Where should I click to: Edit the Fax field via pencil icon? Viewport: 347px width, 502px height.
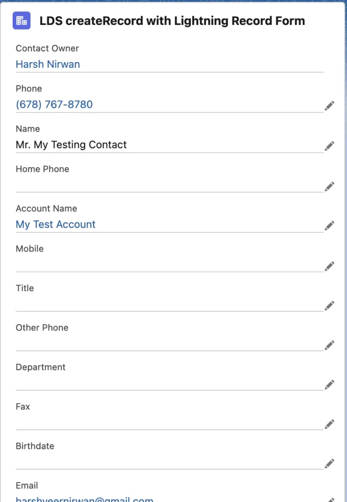coord(329,424)
